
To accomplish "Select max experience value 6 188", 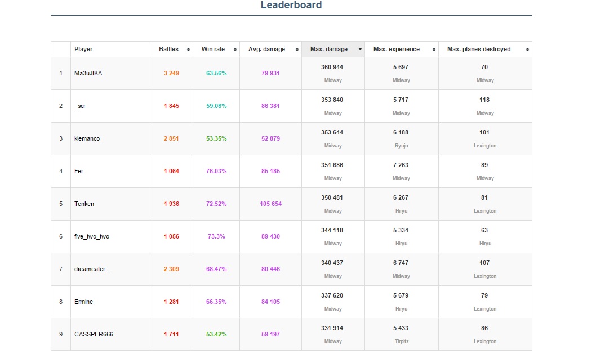I will click(401, 132).
